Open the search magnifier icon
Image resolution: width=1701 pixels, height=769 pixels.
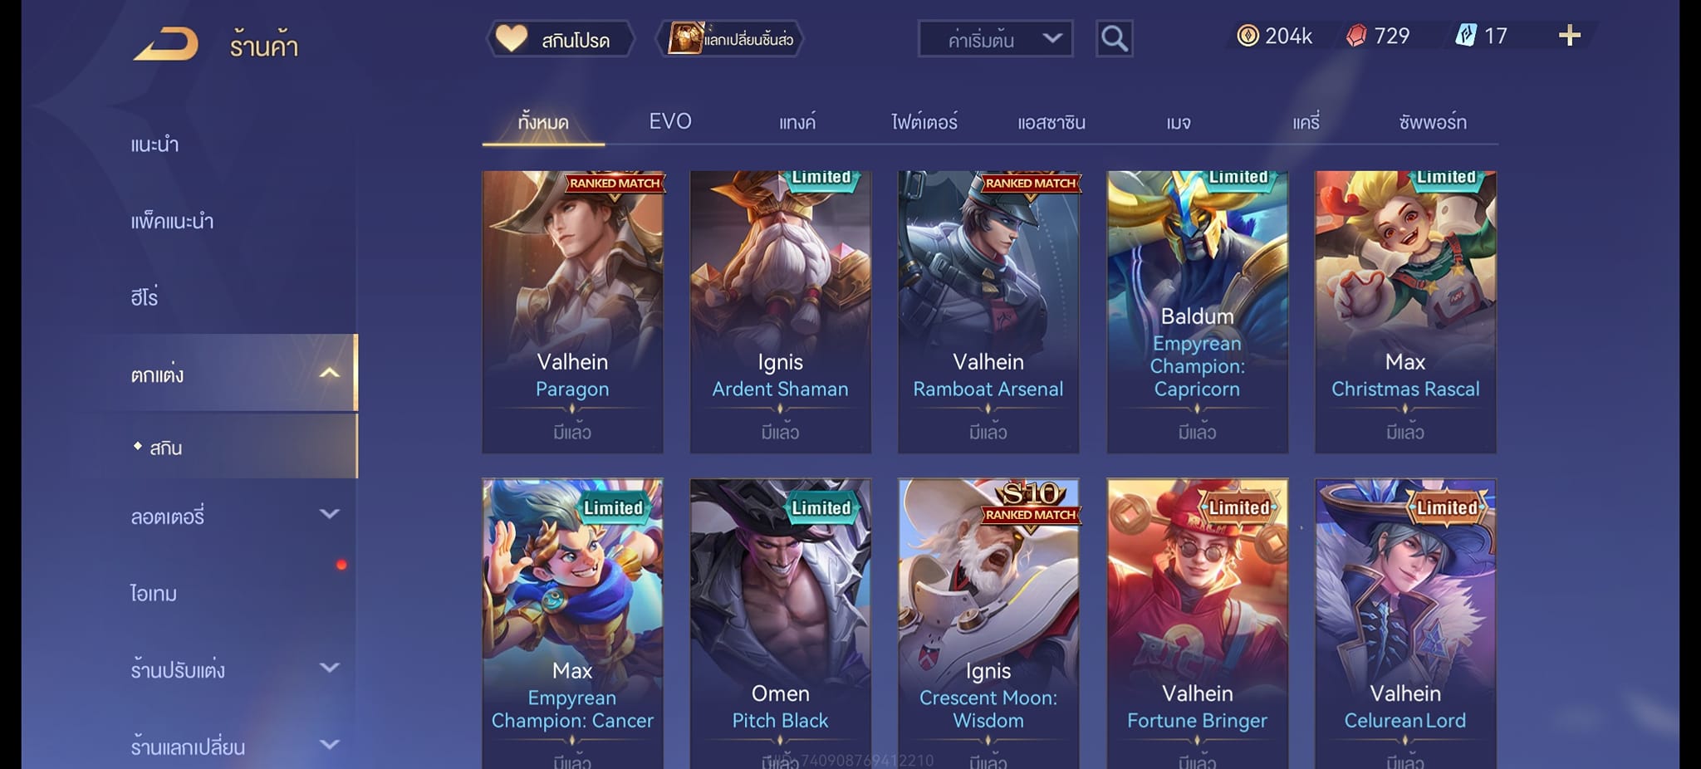point(1114,38)
